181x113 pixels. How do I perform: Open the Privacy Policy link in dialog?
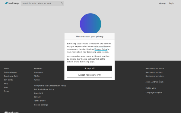pyautogui.click(x=101, y=49)
